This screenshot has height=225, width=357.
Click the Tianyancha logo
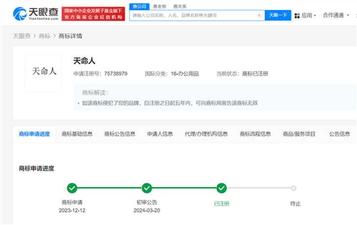[x=35, y=14]
